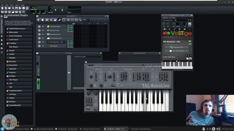Screen dimensions: 234x131
Task: Open the What's This info icon
Action: click(x=23, y=8)
